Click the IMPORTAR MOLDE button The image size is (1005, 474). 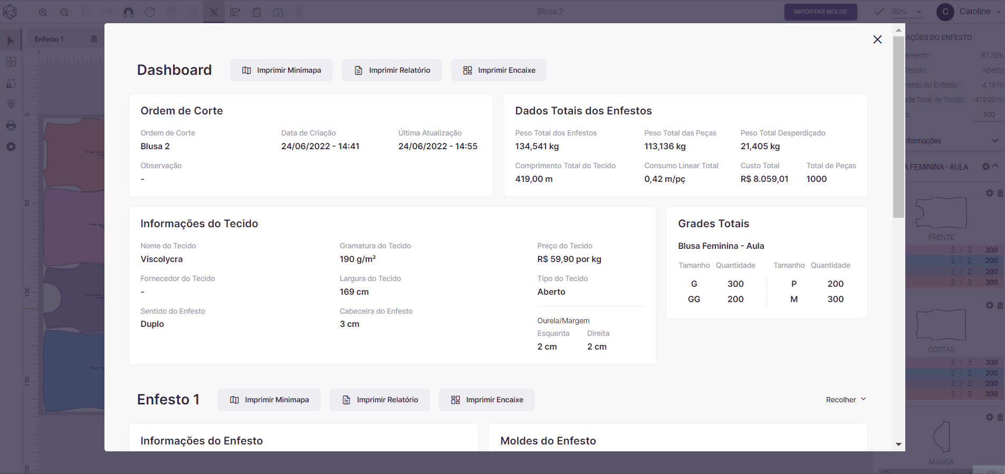point(820,12)
